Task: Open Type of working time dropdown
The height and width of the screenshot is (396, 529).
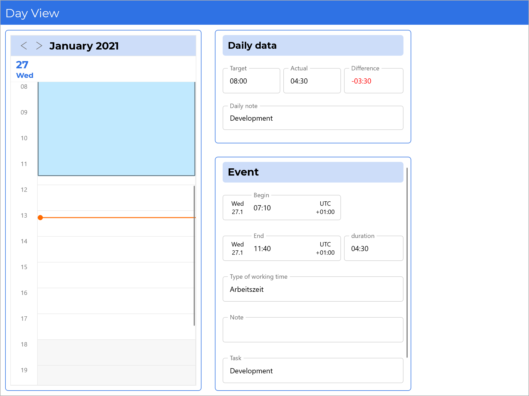Action: (313, 289)
